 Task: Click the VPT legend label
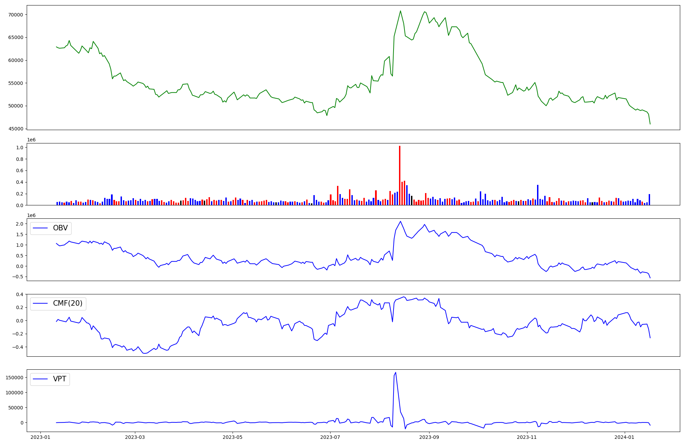coord(60,379)
